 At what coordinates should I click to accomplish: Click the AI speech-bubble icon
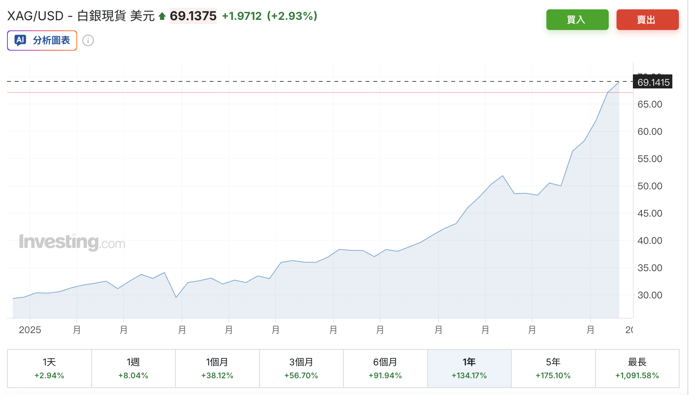point(20,40)
